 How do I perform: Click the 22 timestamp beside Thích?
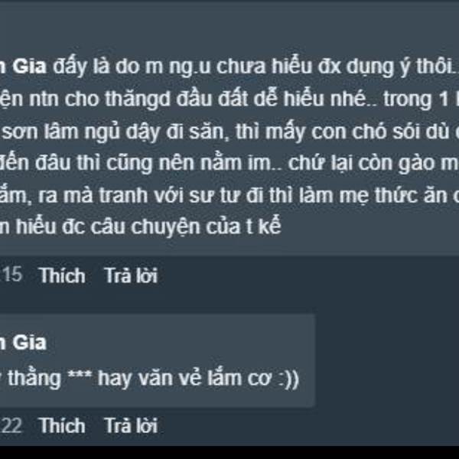(x=11, y=425)
